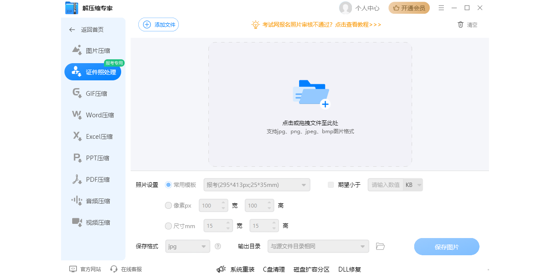Select the 像素px sizing mode
The image size is (550, 275).
(x=168, y=205)
